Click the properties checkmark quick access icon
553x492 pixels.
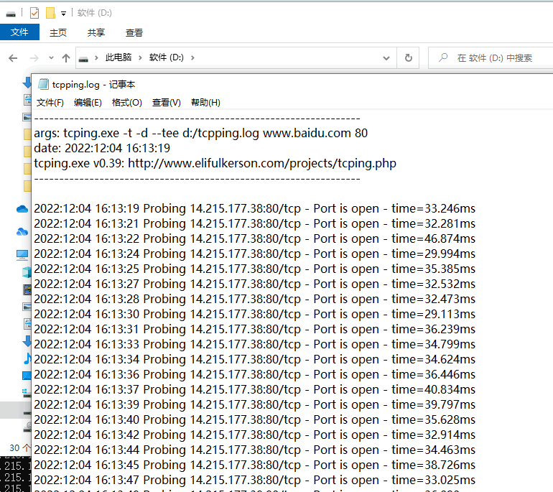click(34, 13)
